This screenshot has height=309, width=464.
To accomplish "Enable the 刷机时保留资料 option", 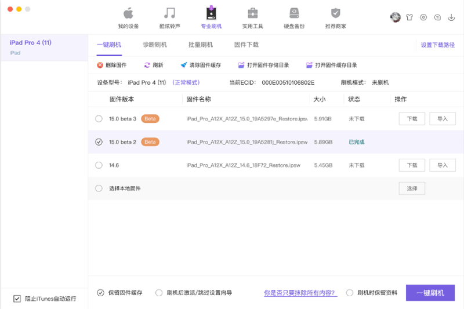I will [350, 293].
